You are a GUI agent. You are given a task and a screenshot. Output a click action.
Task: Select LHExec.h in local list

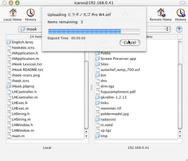pyautogui.click(x=20, y=103)
